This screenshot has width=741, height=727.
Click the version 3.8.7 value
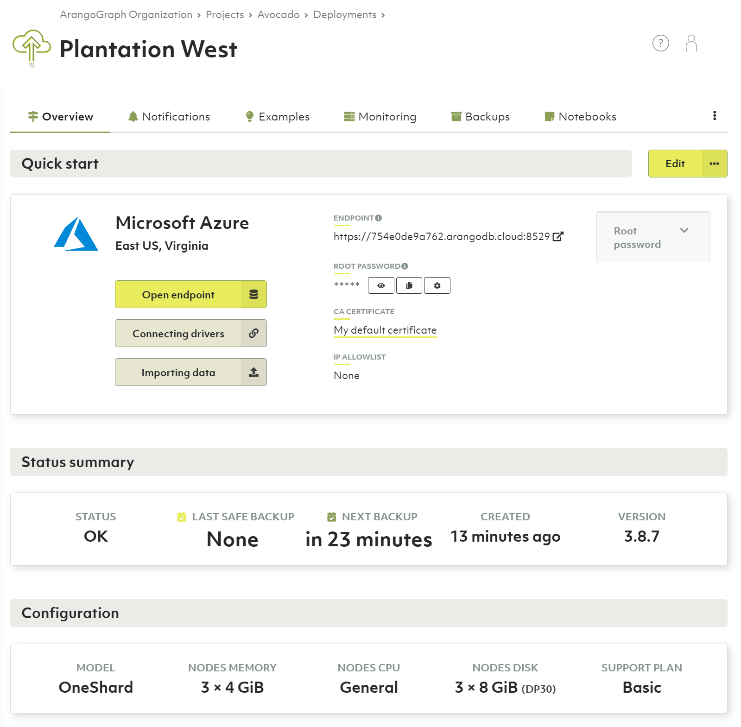pos(642,536)
